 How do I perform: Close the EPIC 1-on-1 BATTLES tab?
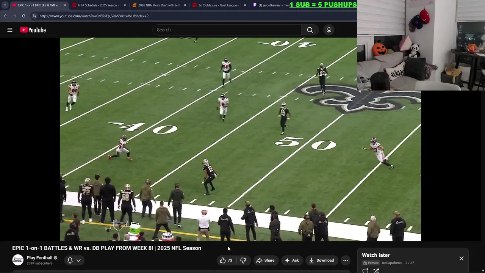coord(64,5)
